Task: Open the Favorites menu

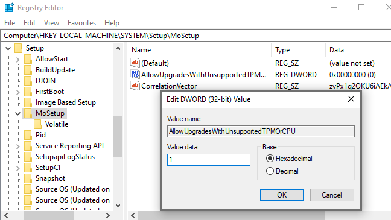Action: (x=81, y=23)
